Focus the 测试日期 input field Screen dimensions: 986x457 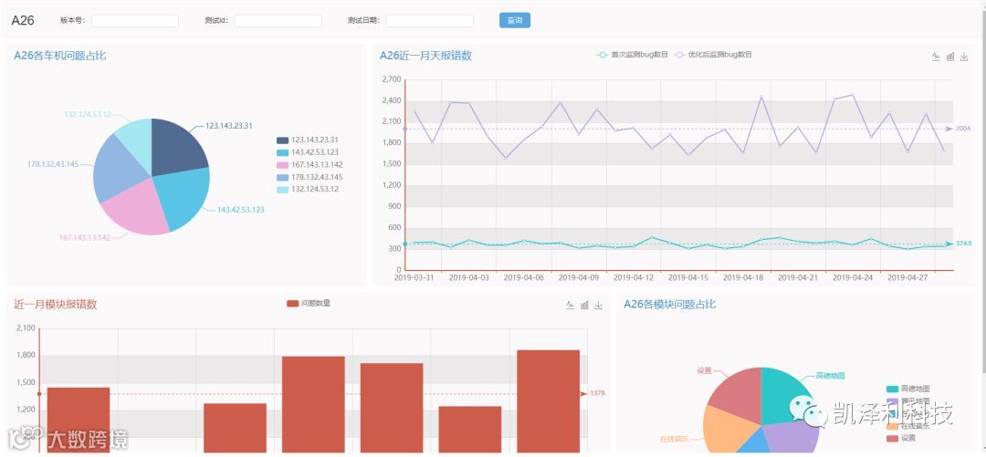(x=429, y=21)
